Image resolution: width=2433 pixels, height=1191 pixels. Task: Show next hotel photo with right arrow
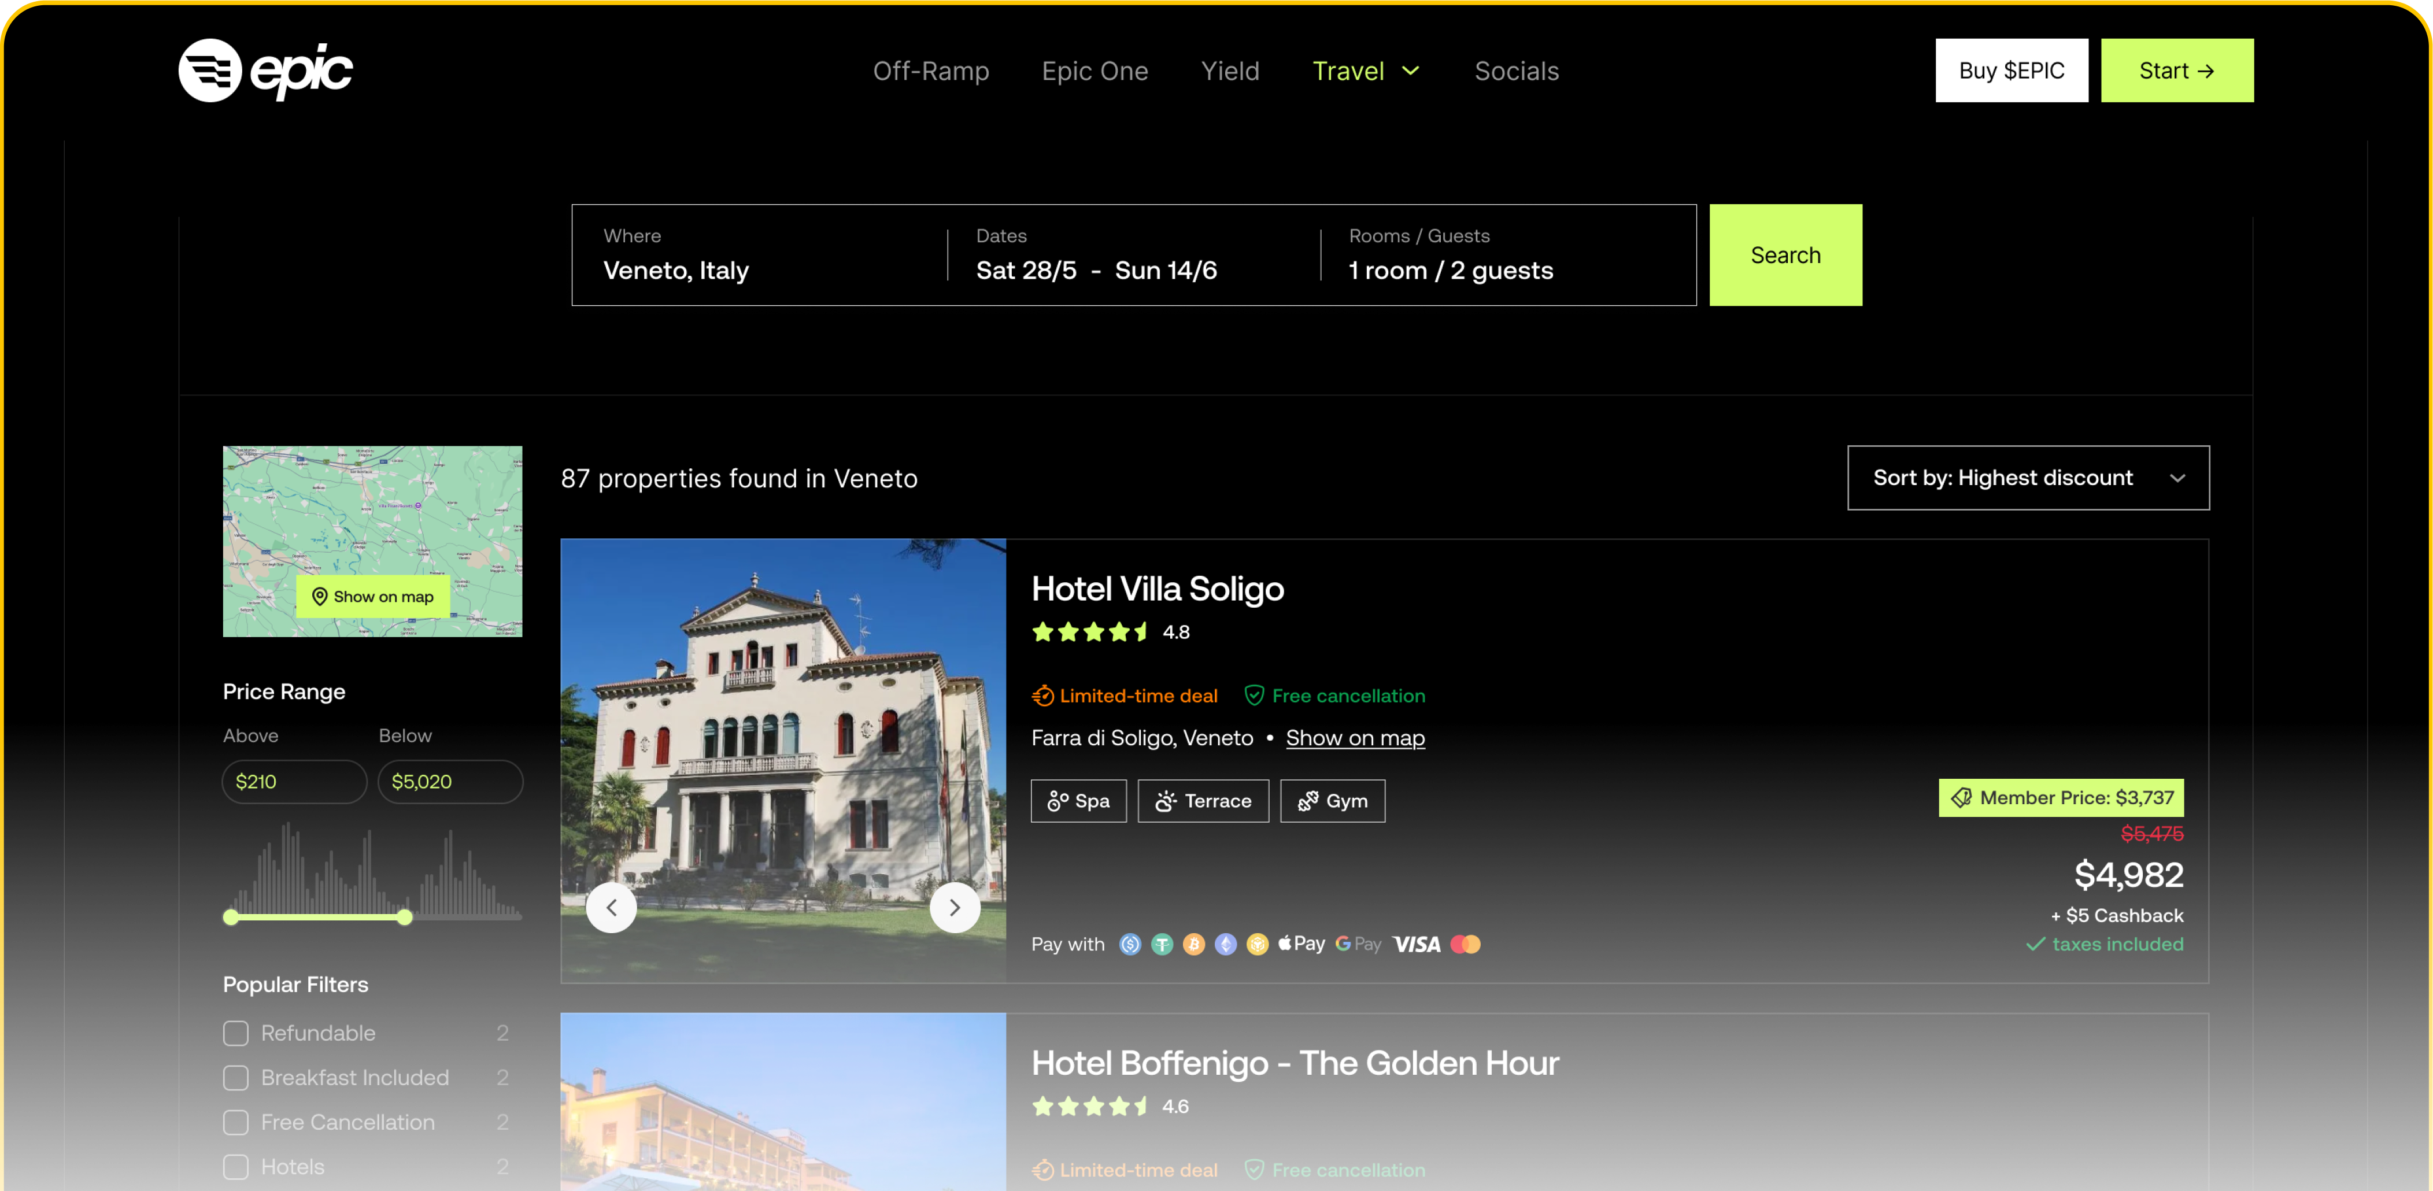[x=954, y=908]
